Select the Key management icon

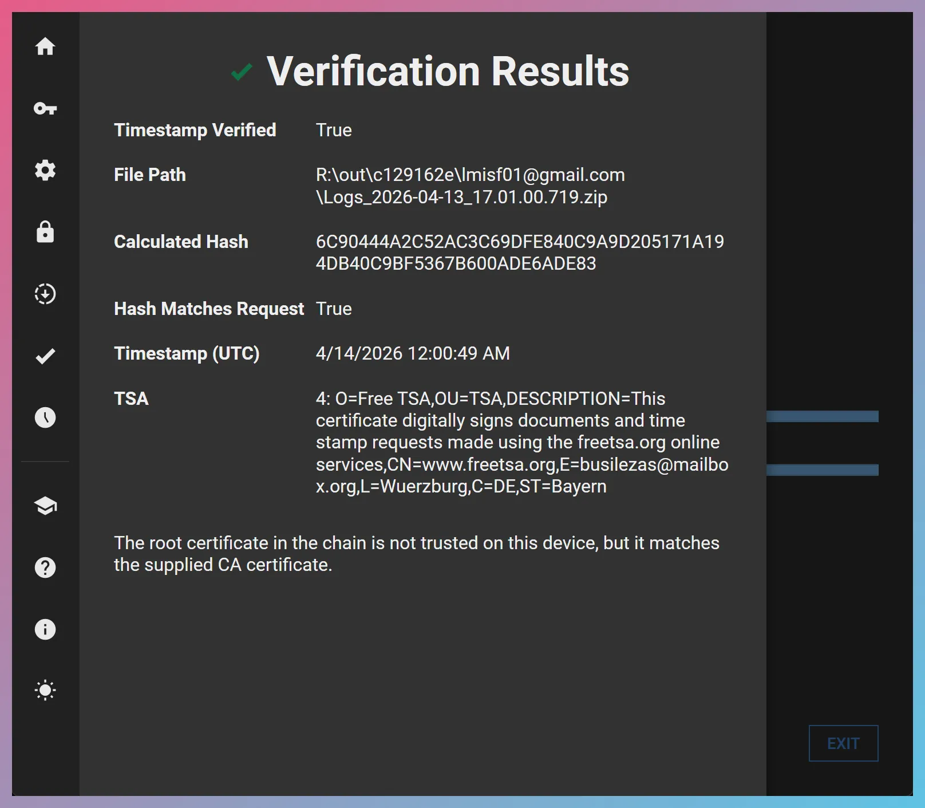(x=45, y=108)
